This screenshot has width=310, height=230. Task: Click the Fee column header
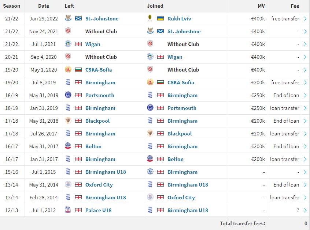click(295, 6)
